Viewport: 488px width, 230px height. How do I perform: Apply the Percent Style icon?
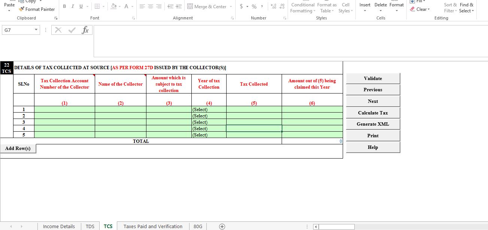click(254, 6)
